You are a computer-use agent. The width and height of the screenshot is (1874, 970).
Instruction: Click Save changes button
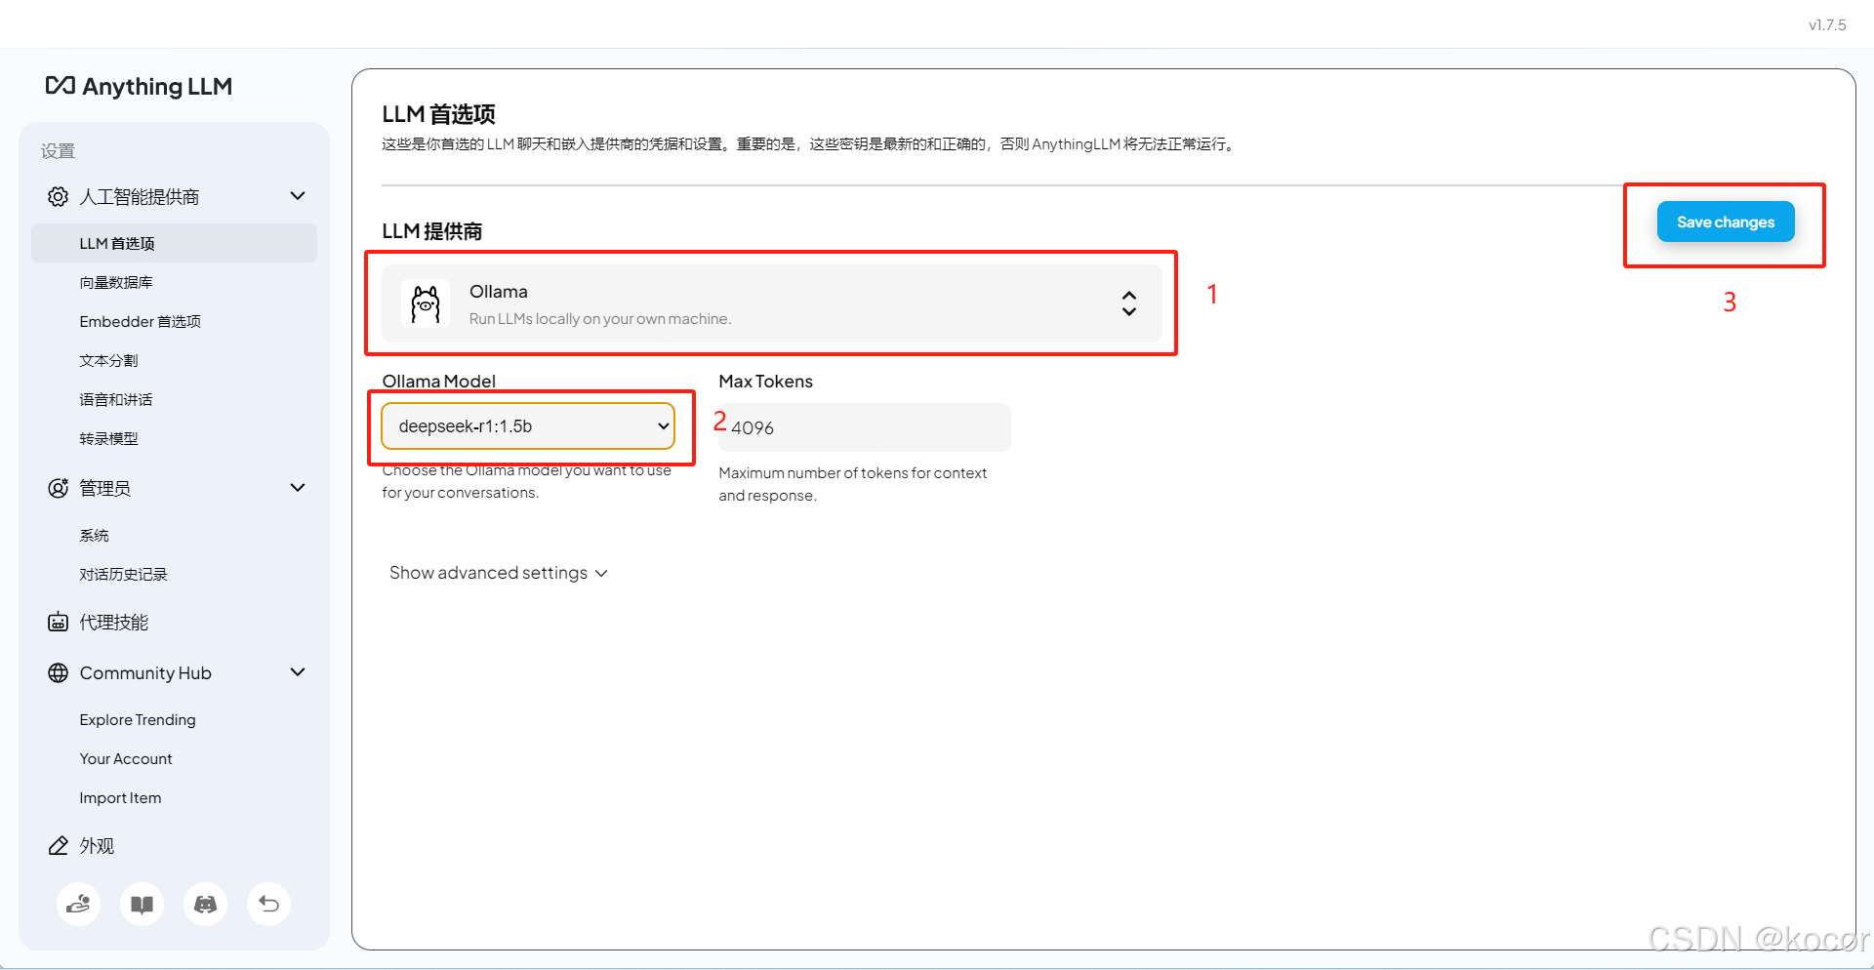pyautogui.click(x=1726, y=222)
